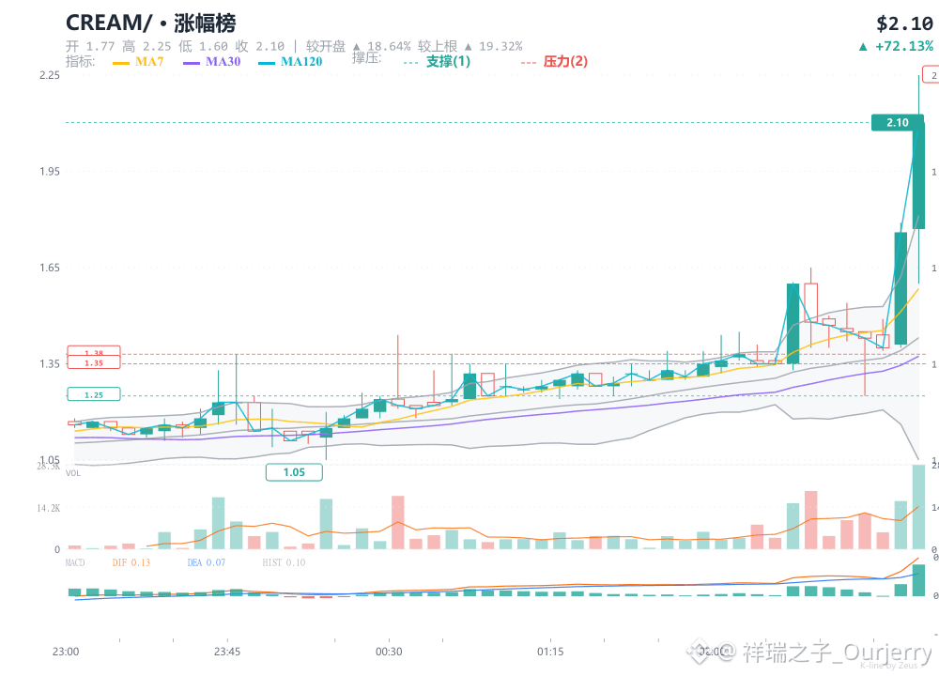Click the last tall green candlestick

pos(918,176)
